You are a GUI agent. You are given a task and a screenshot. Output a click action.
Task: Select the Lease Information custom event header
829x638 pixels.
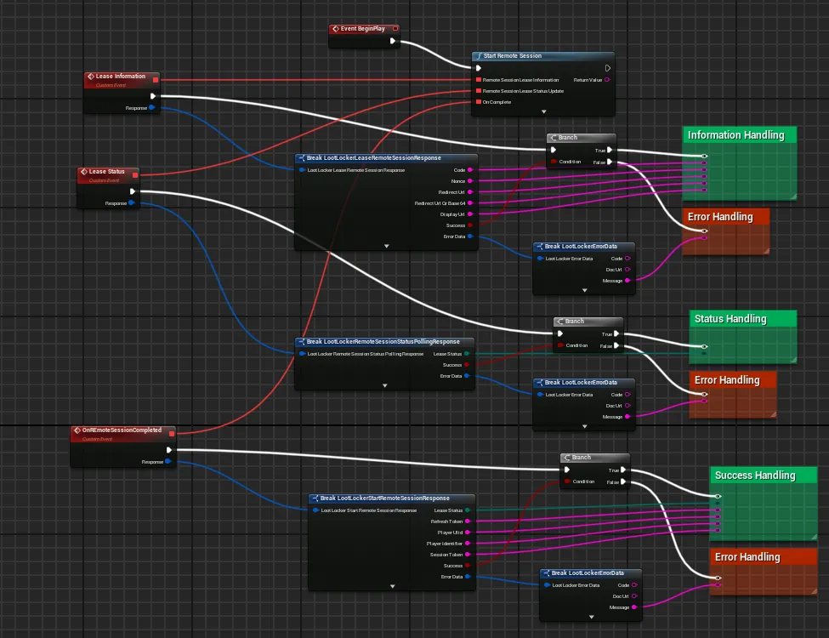click(x=122, y=79)
